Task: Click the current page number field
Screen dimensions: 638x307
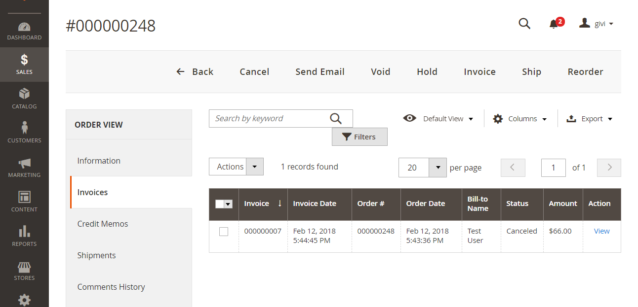Action: click(554, 168)
